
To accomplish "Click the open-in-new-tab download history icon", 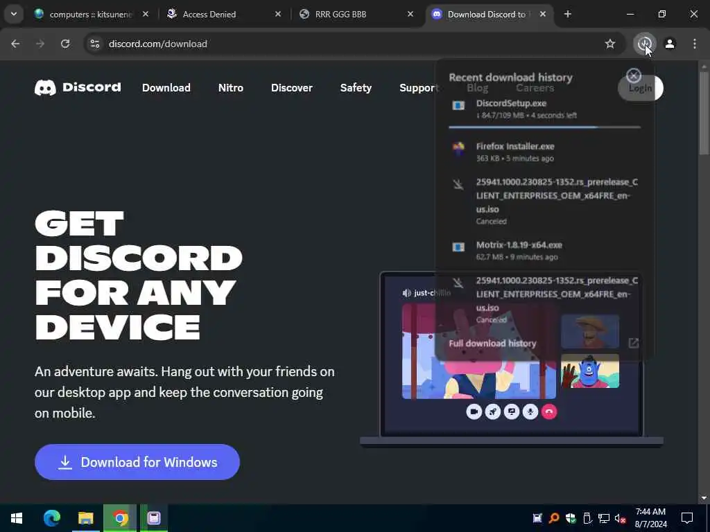I will [634, 344].
